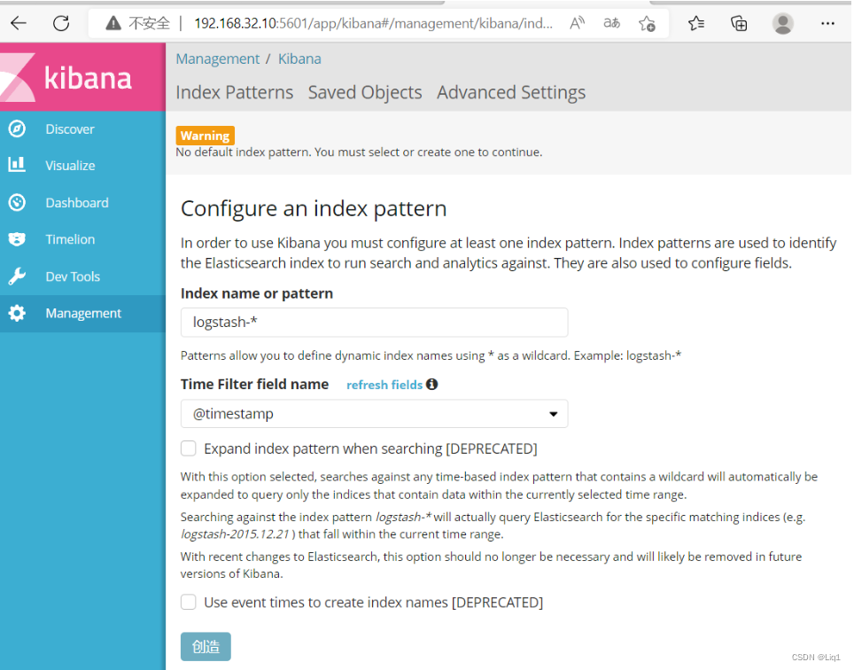Click the 不安全 not secure text
The image size is (854, 670).
coord(149,23)
